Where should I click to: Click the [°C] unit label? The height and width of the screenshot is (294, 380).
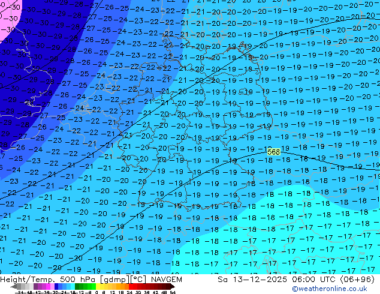(138, 280)
